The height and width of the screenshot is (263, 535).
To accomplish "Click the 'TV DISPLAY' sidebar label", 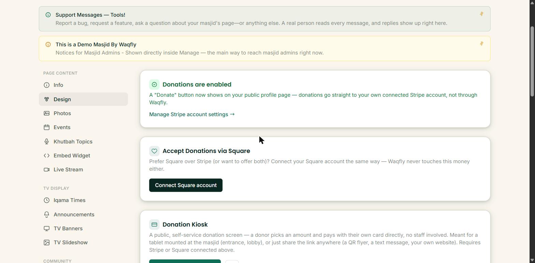I will tap(56, 188).
